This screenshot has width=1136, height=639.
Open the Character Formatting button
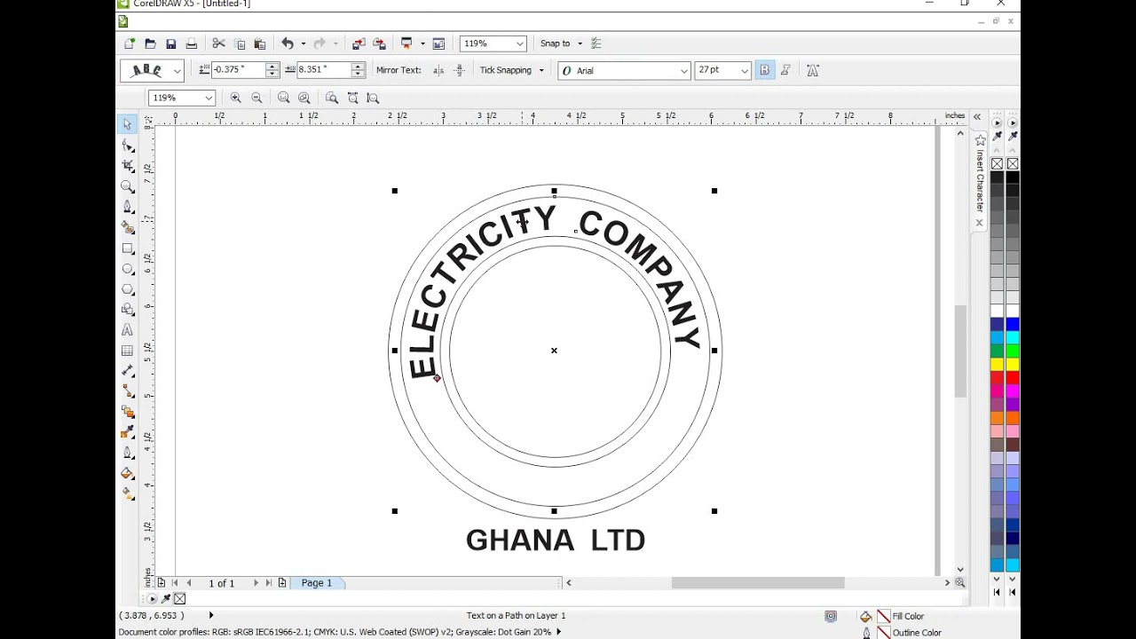(813, 70)
